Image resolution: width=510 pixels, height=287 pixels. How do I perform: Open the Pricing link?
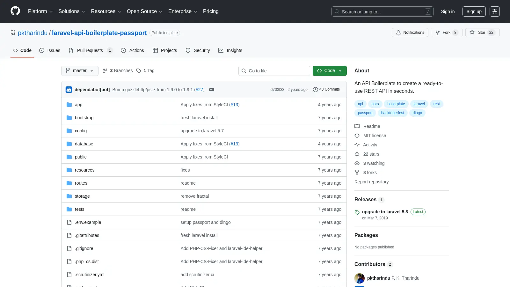211,11
